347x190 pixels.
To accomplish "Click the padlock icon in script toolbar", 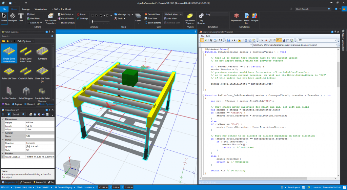I will click(x=239, y=40).
